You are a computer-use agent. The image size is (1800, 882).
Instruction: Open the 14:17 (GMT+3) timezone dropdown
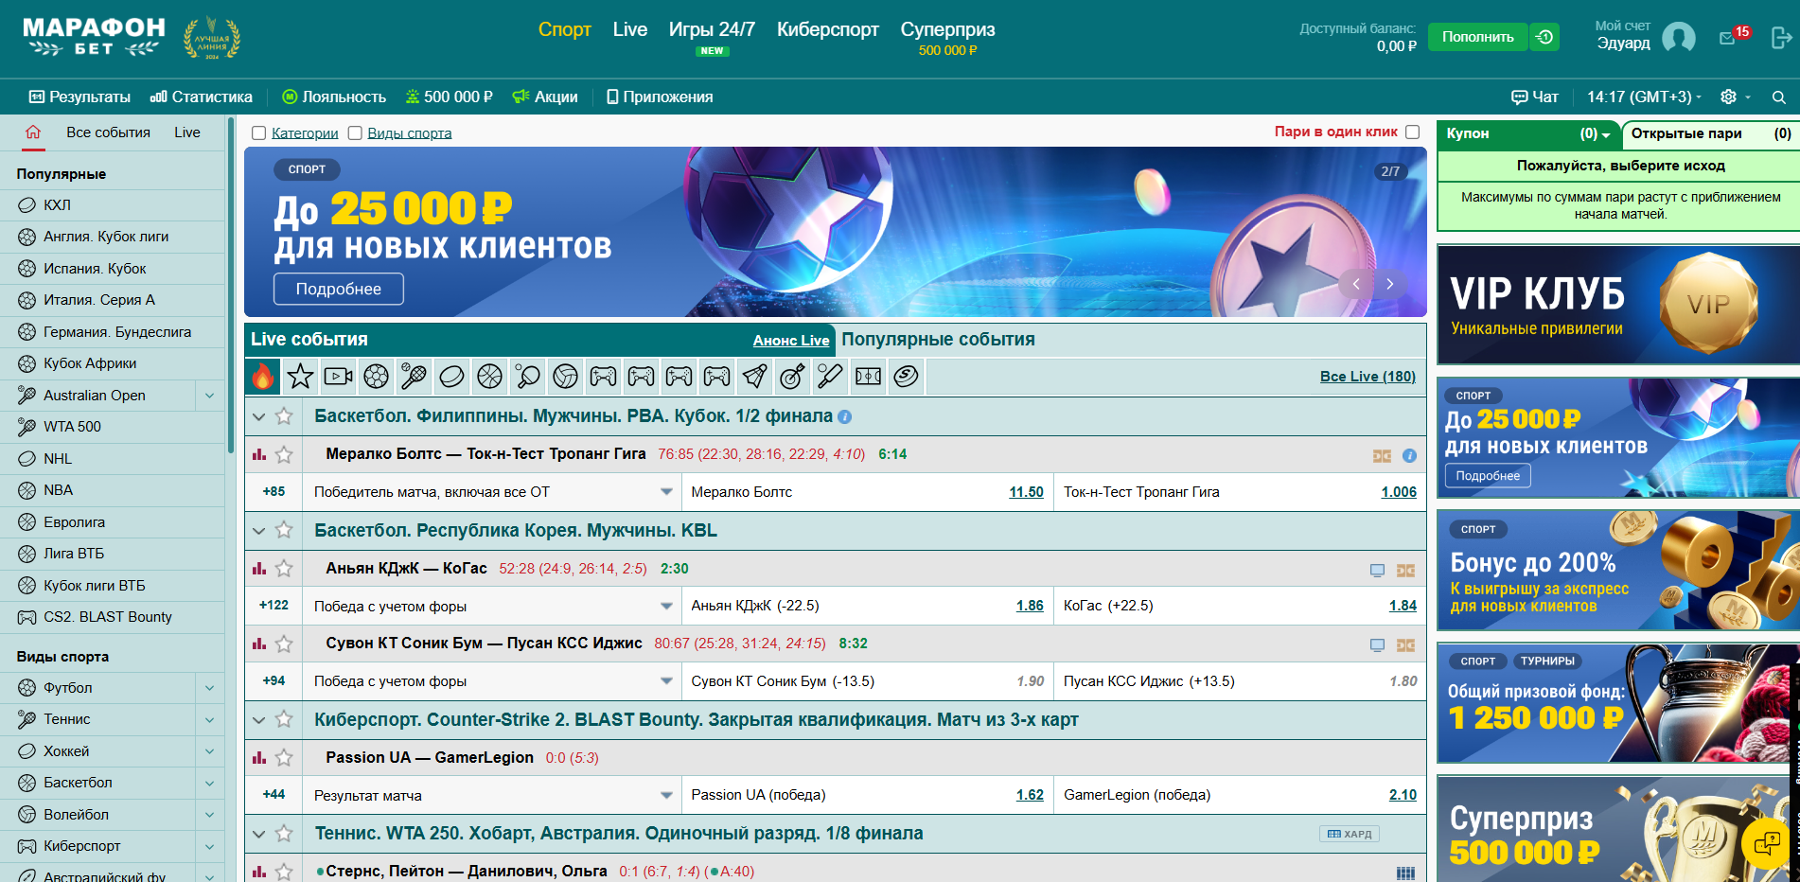[1644, 97]
